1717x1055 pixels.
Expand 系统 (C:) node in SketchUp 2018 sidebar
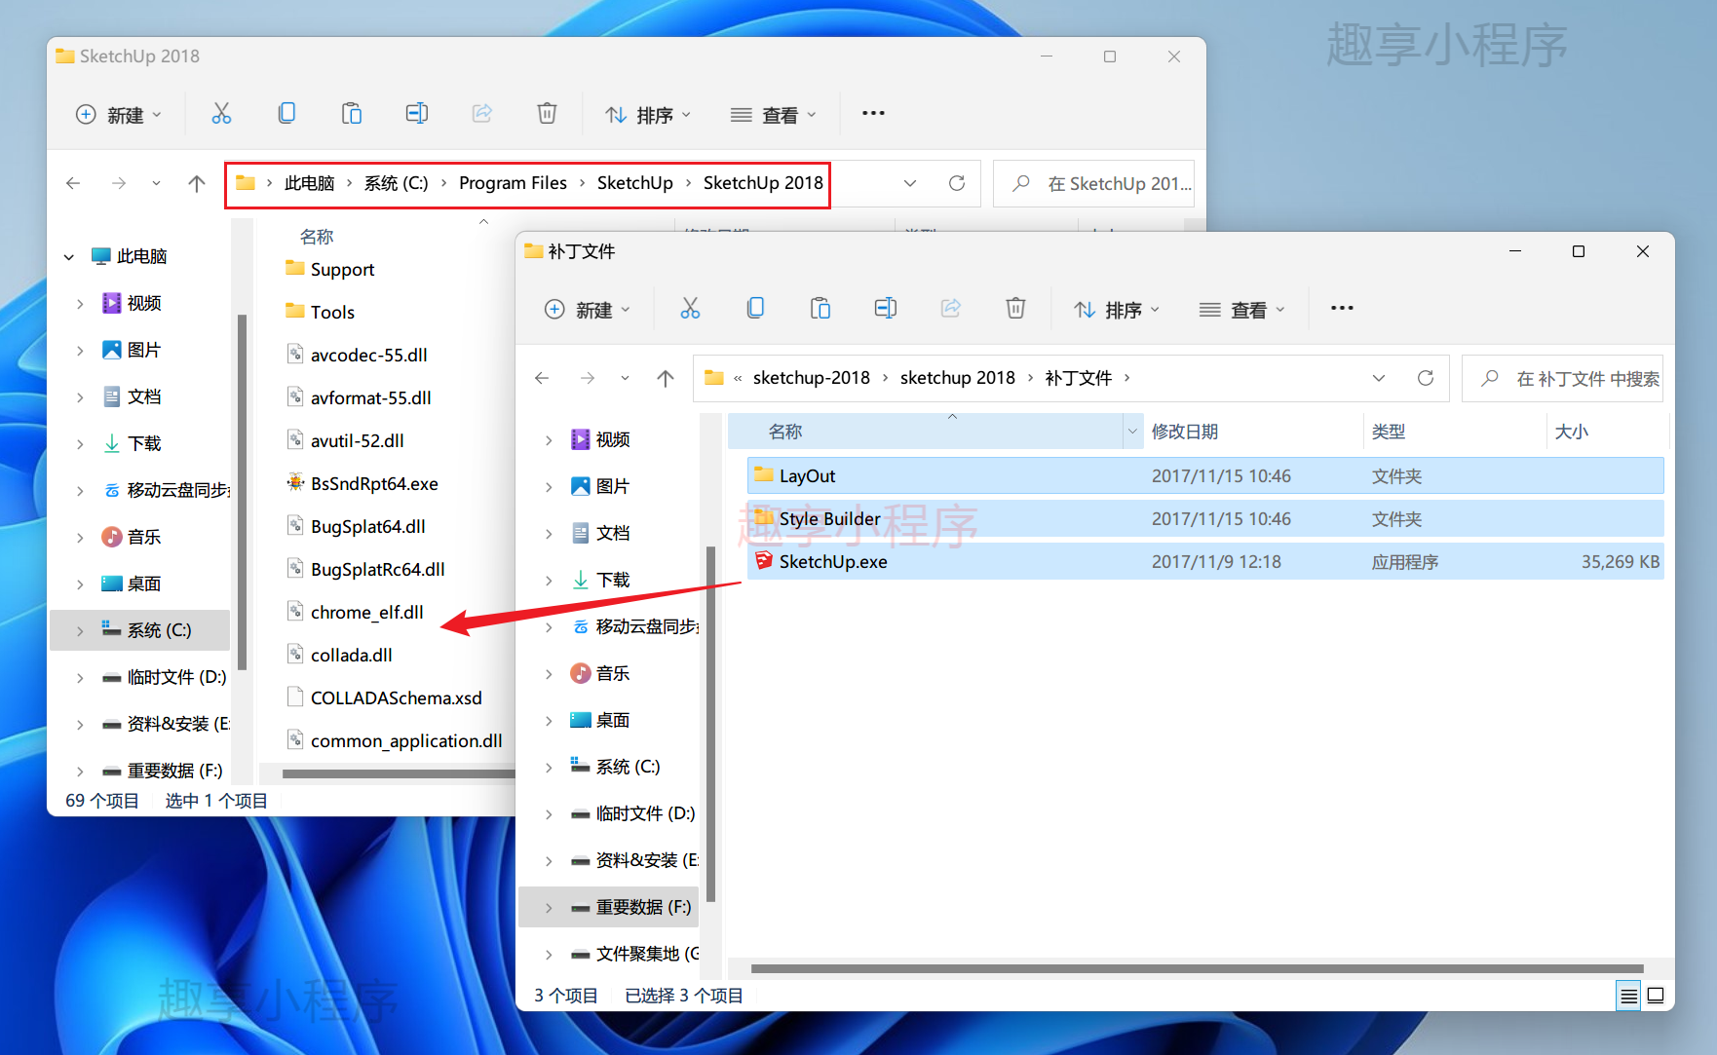coord(80,631)
